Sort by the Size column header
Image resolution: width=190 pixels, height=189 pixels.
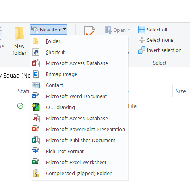pos(181,91)
